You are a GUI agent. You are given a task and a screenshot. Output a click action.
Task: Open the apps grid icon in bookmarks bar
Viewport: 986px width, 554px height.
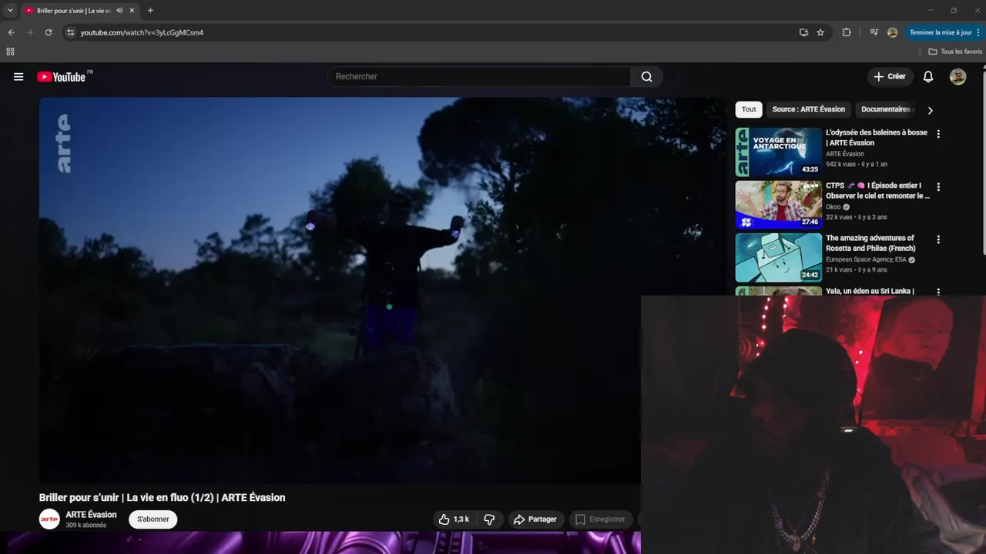pyautogui.click(x=10, y=52)
